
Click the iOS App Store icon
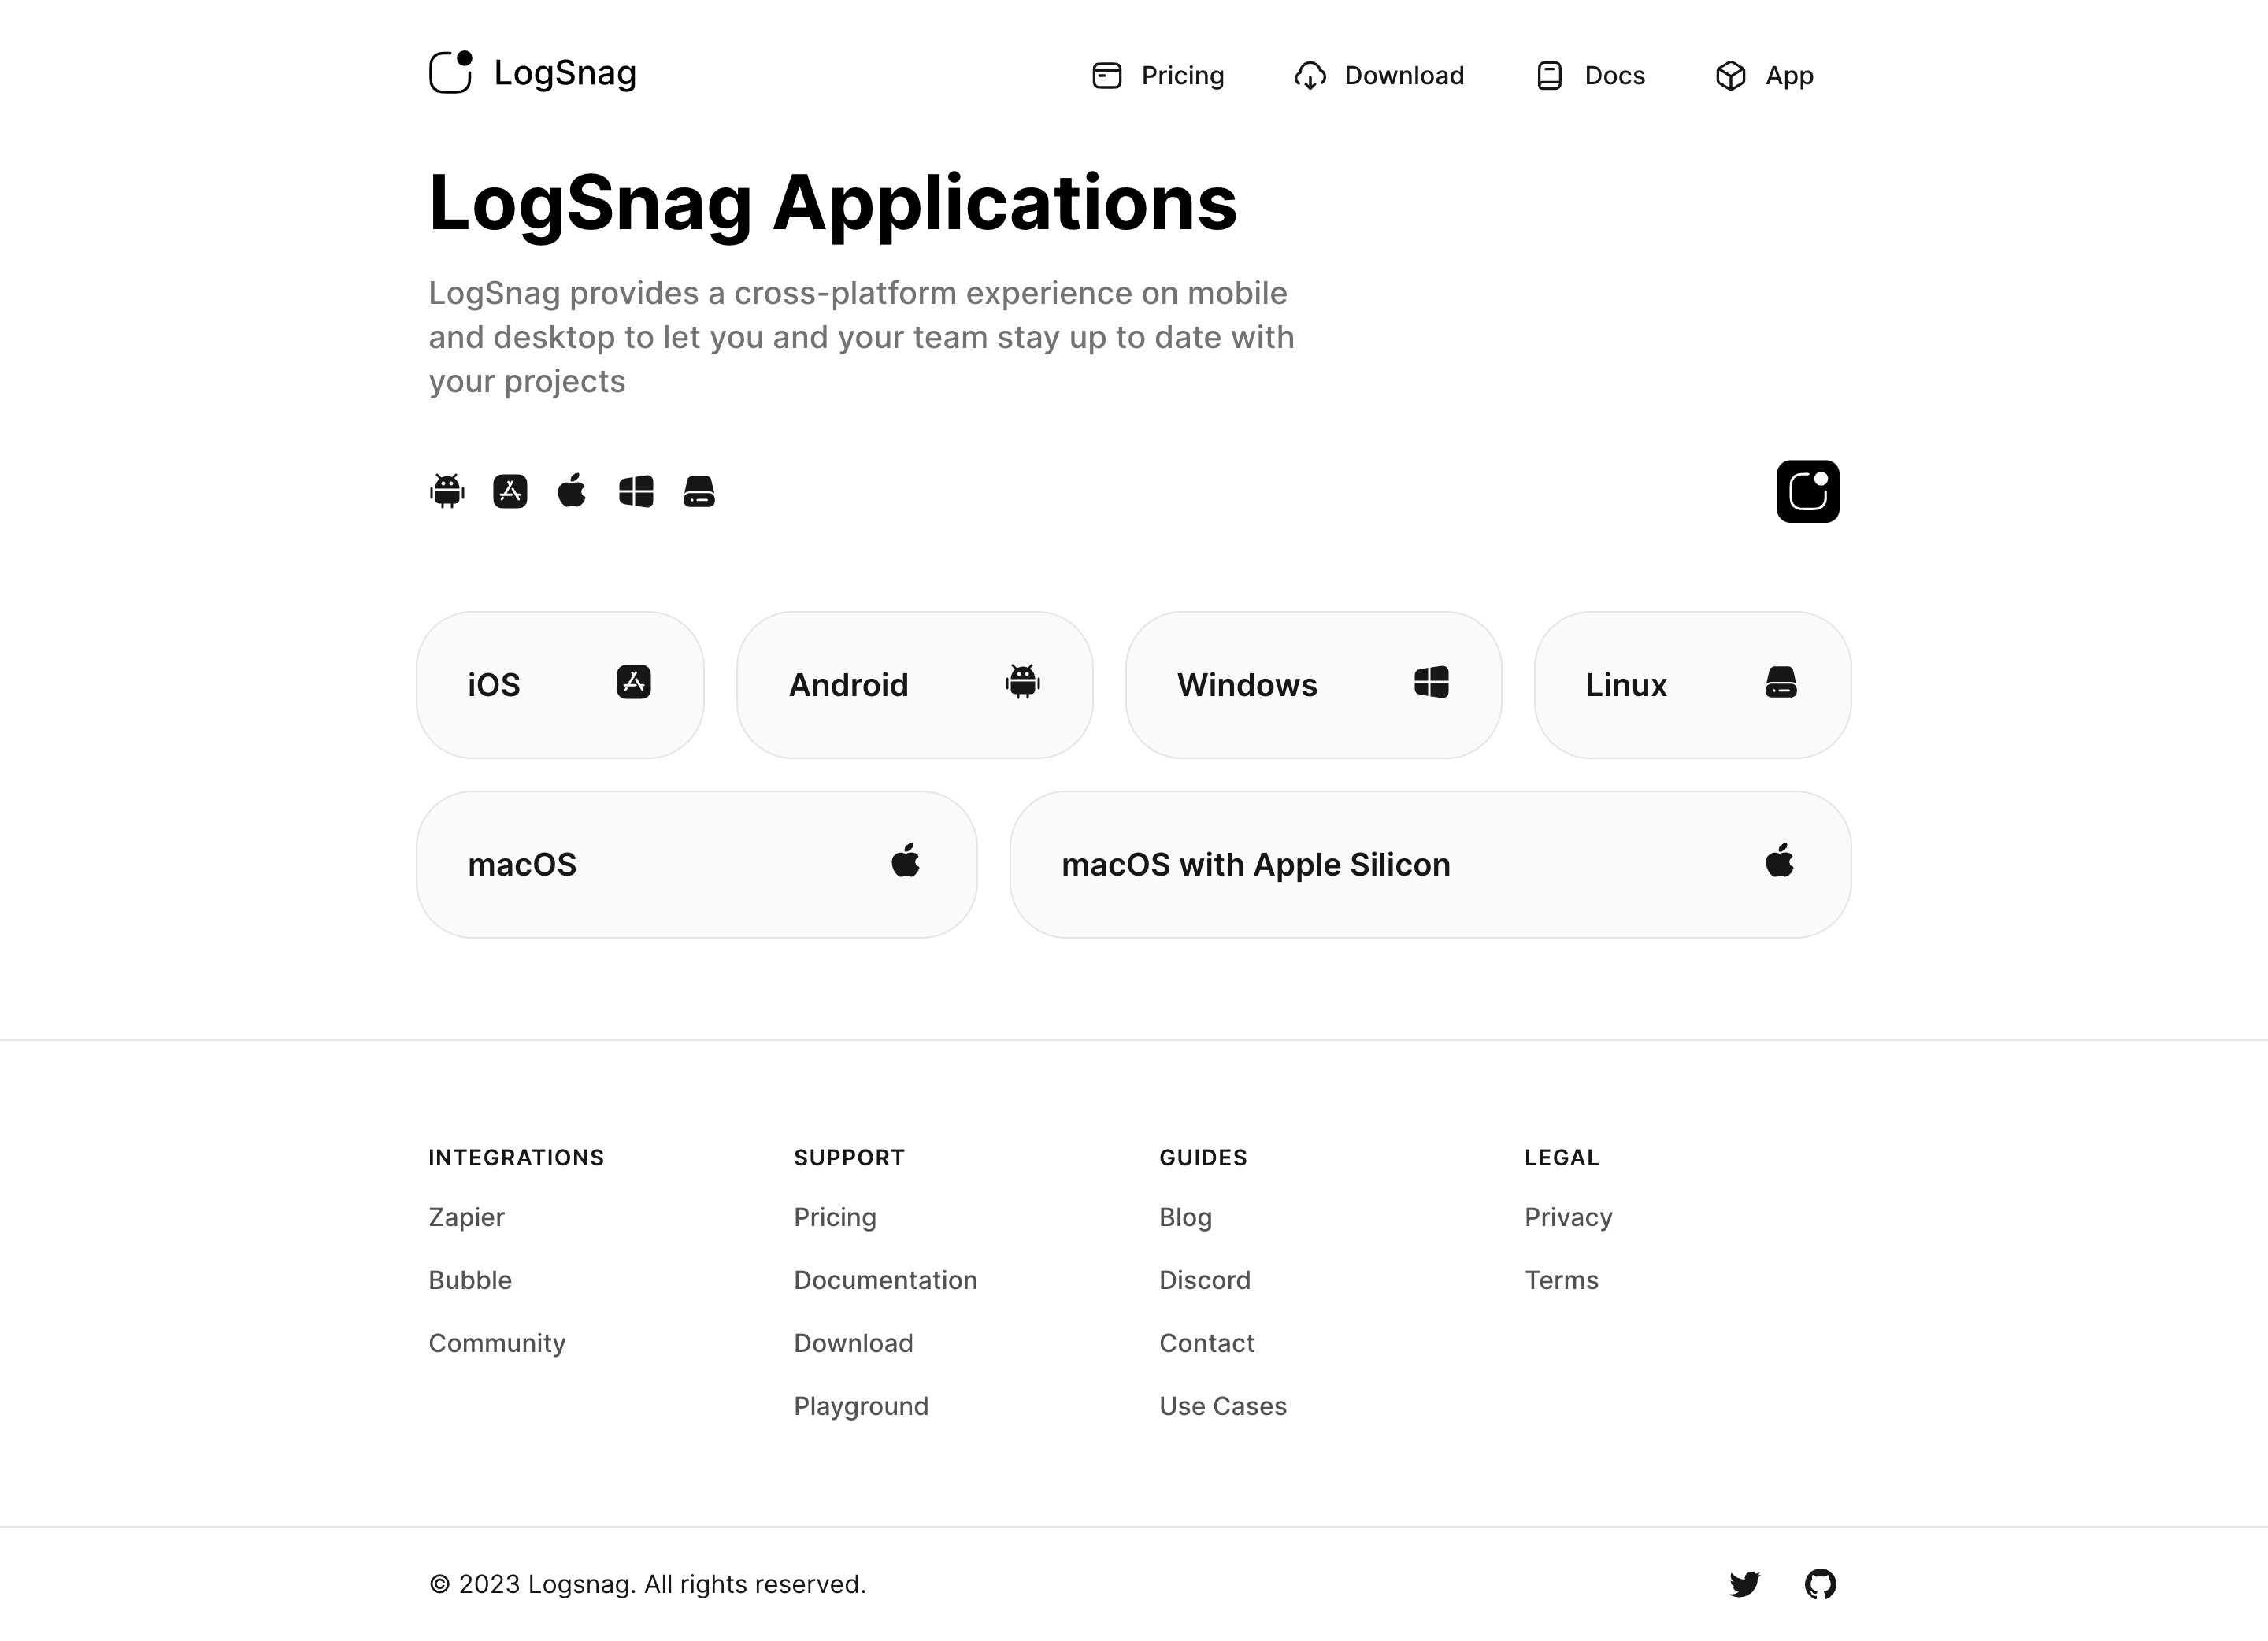tap(510, 491)
